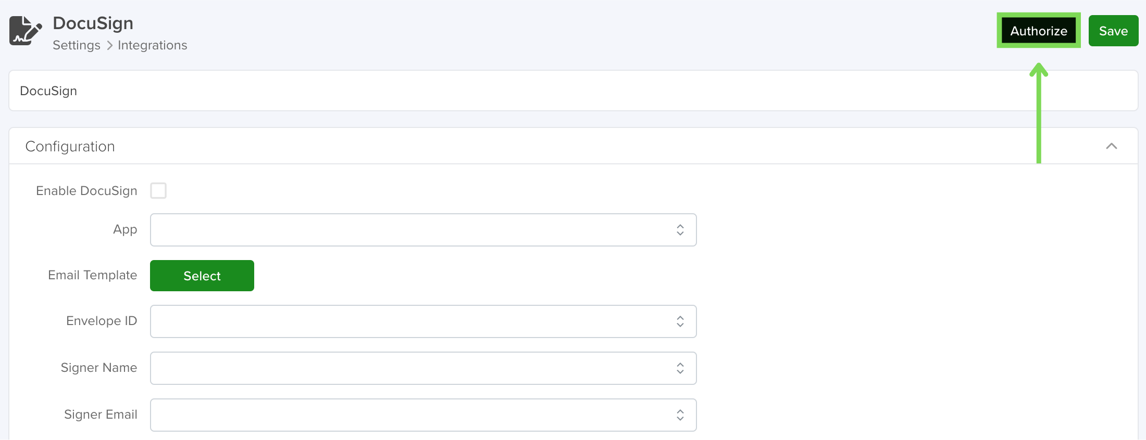This screenshot has width=1146, height=440.
Task: Click the DocuSign signature document icon
Action: click(x=25, y=31)
